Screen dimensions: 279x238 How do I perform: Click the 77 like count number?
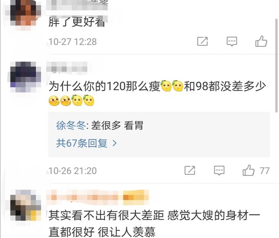(265, 171)
